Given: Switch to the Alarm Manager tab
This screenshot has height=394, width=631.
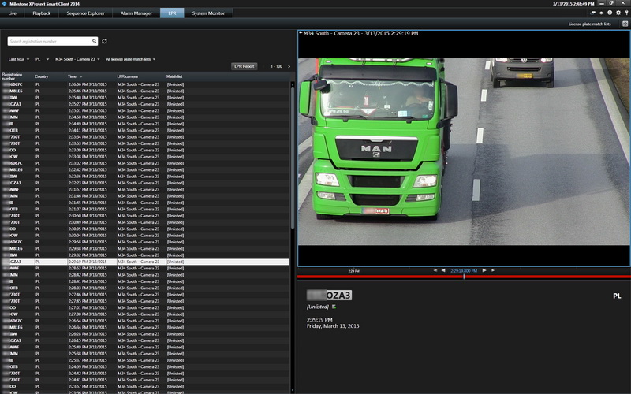Looking at the screenshot, I should 135,13.
